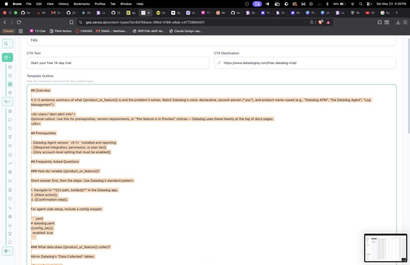Click into the CTA Text field

[x=118, y=63]
